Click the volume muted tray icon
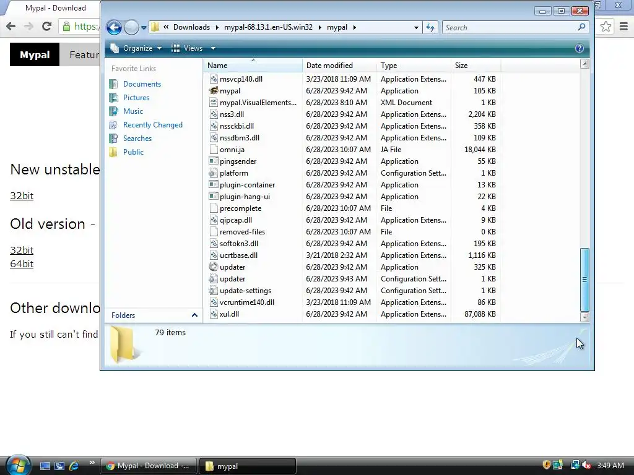This screenshot has height=475, width=634. (x=586, y=465)
